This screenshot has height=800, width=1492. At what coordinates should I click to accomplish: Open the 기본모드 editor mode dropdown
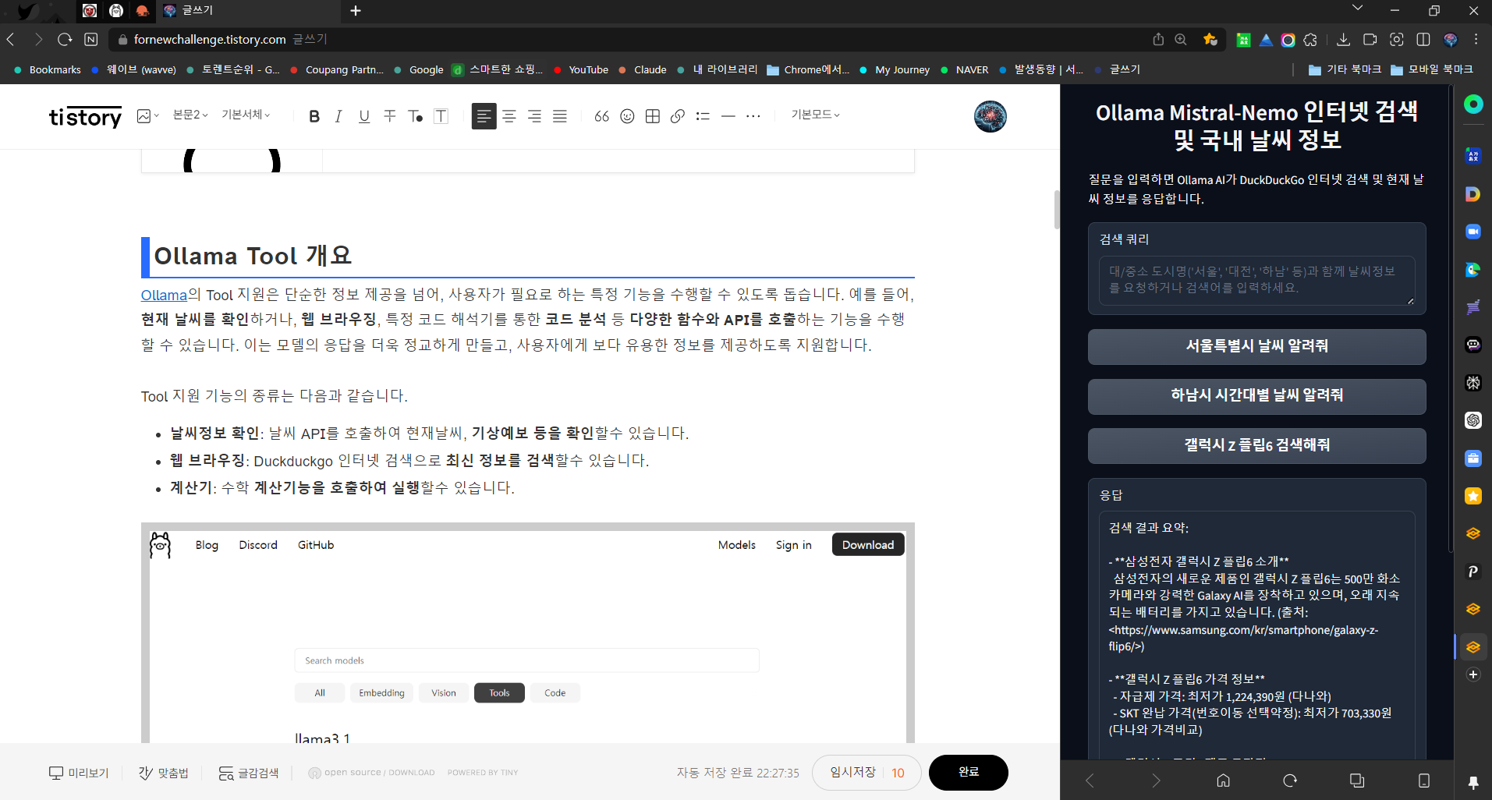(816, 115)
